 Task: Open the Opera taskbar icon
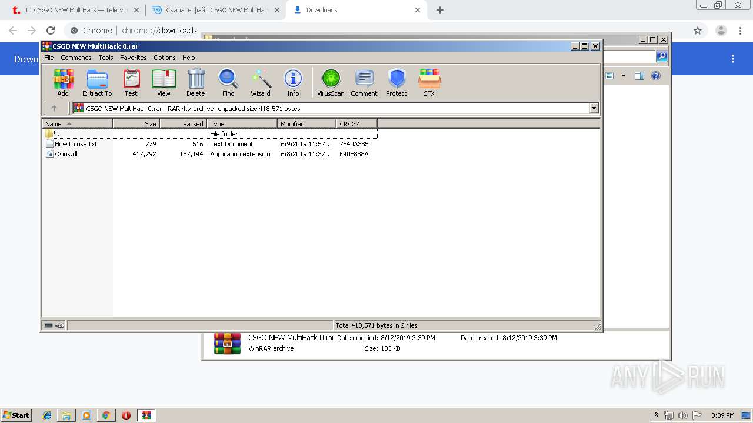(x=126, y=415)
